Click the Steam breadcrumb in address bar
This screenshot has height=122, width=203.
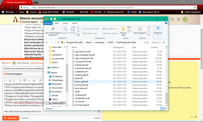[x=89, y=42]
